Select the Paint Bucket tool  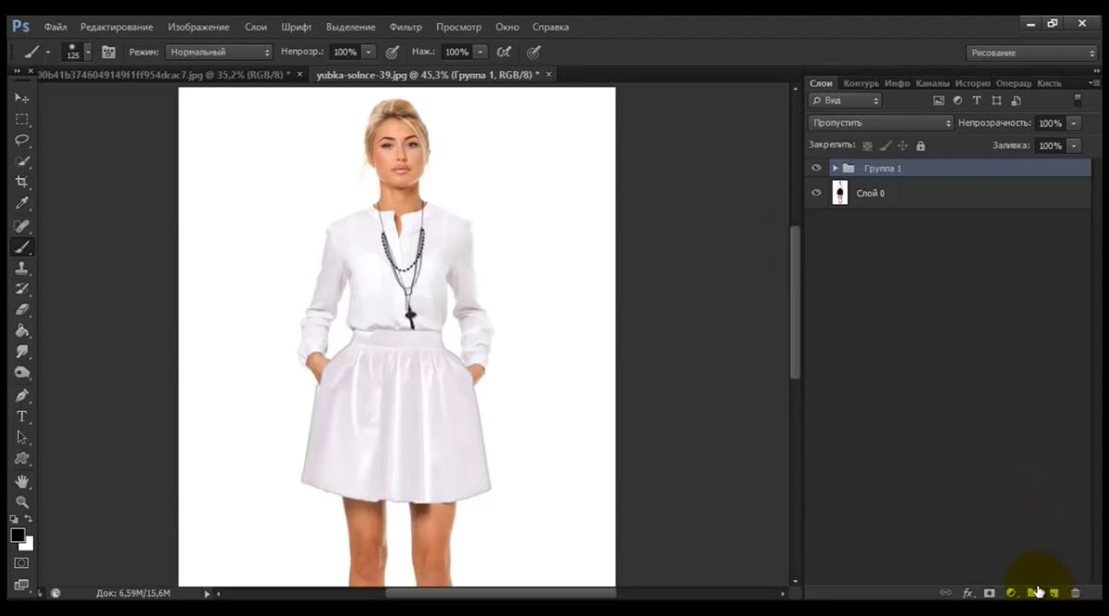22,332
